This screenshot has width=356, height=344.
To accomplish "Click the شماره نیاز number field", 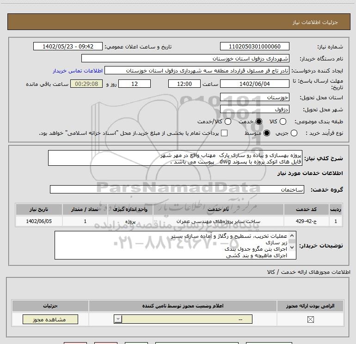I will [x=254, y=46].
